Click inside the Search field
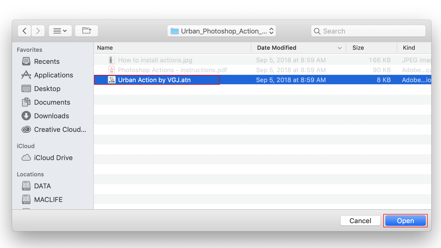Viewport: 441px width, 248px height. (367, 31)
